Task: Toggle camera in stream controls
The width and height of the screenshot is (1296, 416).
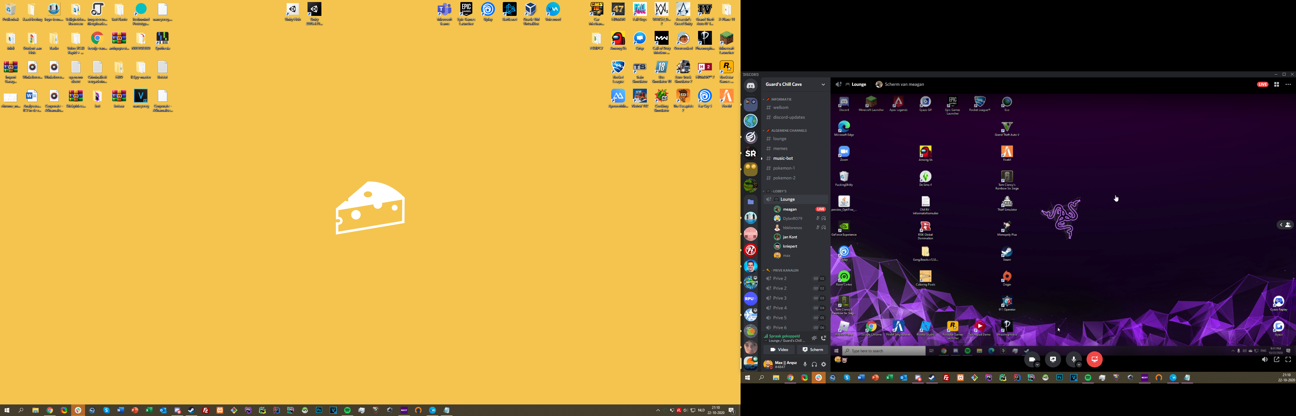Action: click(x=1031, y=359)
